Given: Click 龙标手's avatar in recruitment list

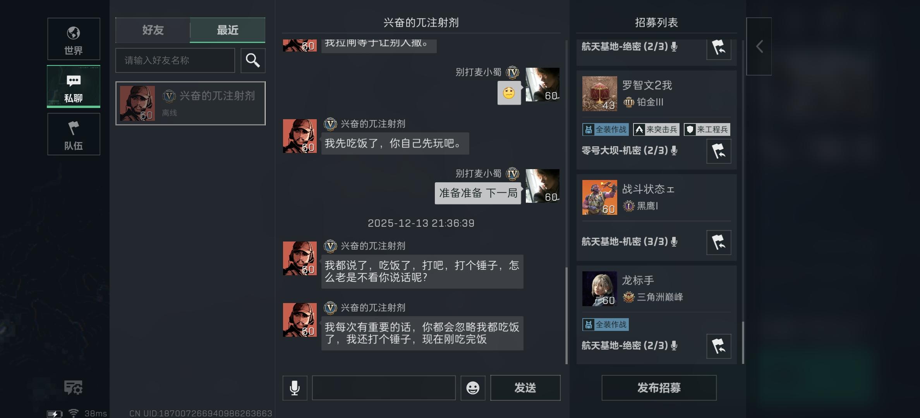Looking at the screenshot, I should tap(599, 289).
